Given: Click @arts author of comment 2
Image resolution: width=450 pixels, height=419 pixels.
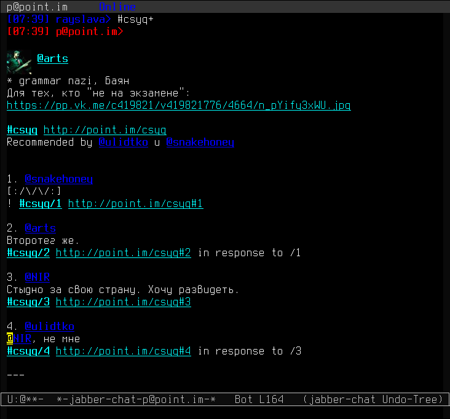Looking at the screenshot, I should [x=40, y=229].
